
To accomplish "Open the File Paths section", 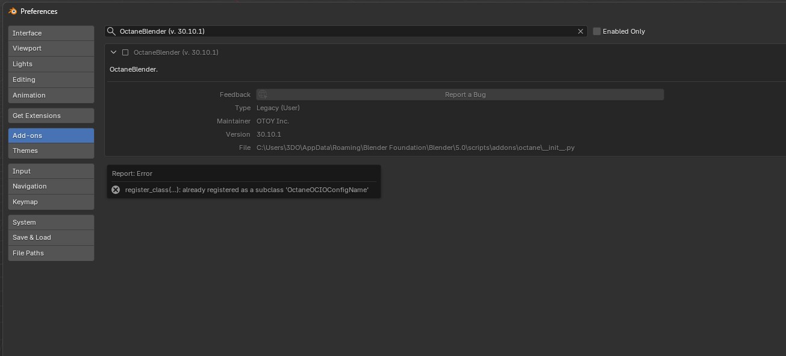I will click(51, 253).
